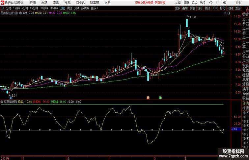Click the MA5: 9.36 indicator value
The image size is (249, 160).
click(x=28, y=13)
